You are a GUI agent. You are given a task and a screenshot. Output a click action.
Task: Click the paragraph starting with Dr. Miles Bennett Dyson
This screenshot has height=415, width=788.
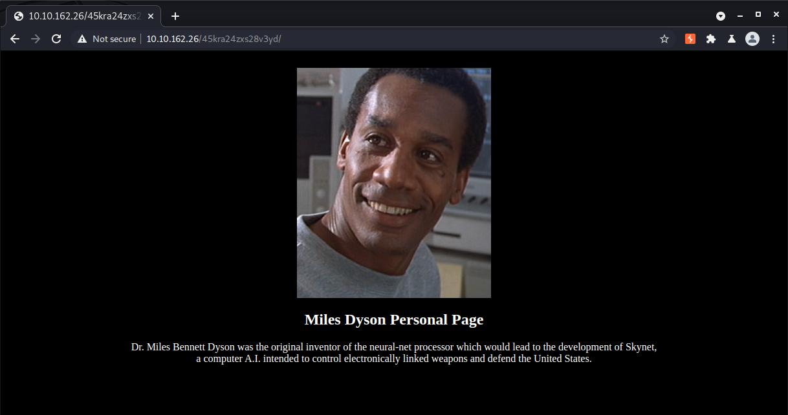(394, 353)
